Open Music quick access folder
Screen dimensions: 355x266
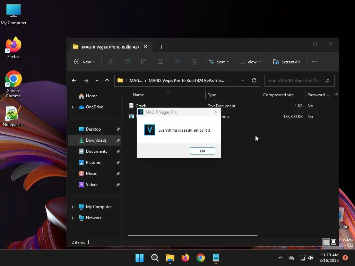92,174
